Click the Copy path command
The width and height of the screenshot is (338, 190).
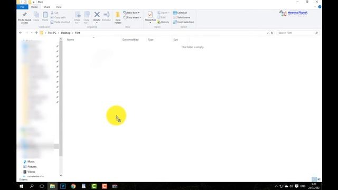pyautogui.click(x=58, y=17)
